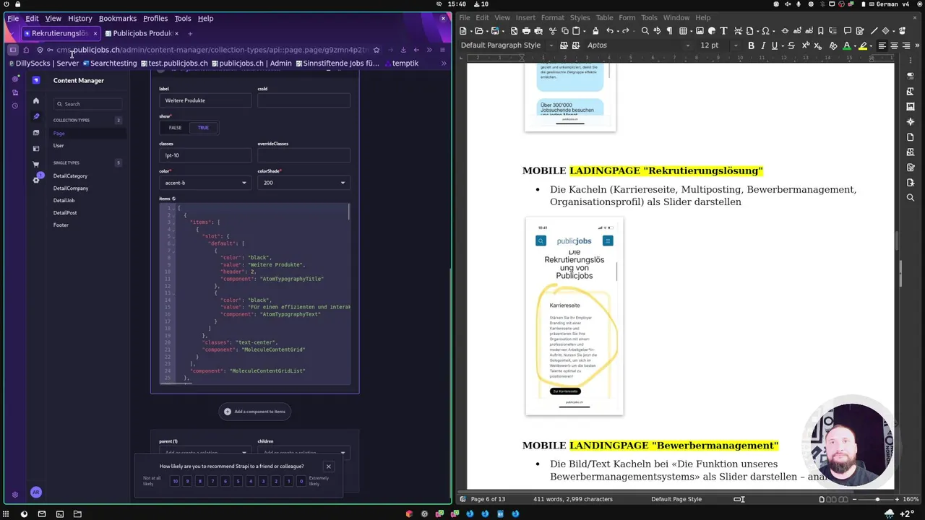
Task: Apply Underline formatting in Writer
Action: (x=775, y=45)
